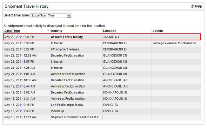The width and height of the screenshot is (207, 128).
Task: Select the Left FedEx origin facility row
Action: pos(102,105)
